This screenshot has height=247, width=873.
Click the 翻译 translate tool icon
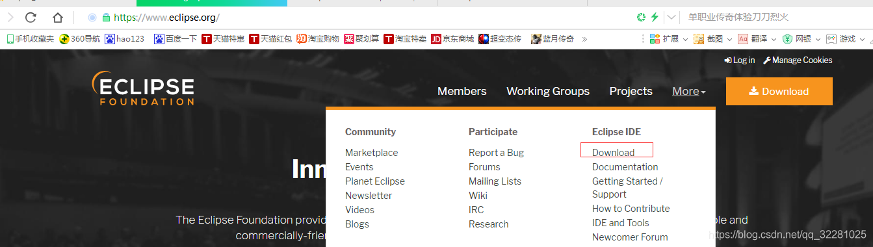pos(743,39)
